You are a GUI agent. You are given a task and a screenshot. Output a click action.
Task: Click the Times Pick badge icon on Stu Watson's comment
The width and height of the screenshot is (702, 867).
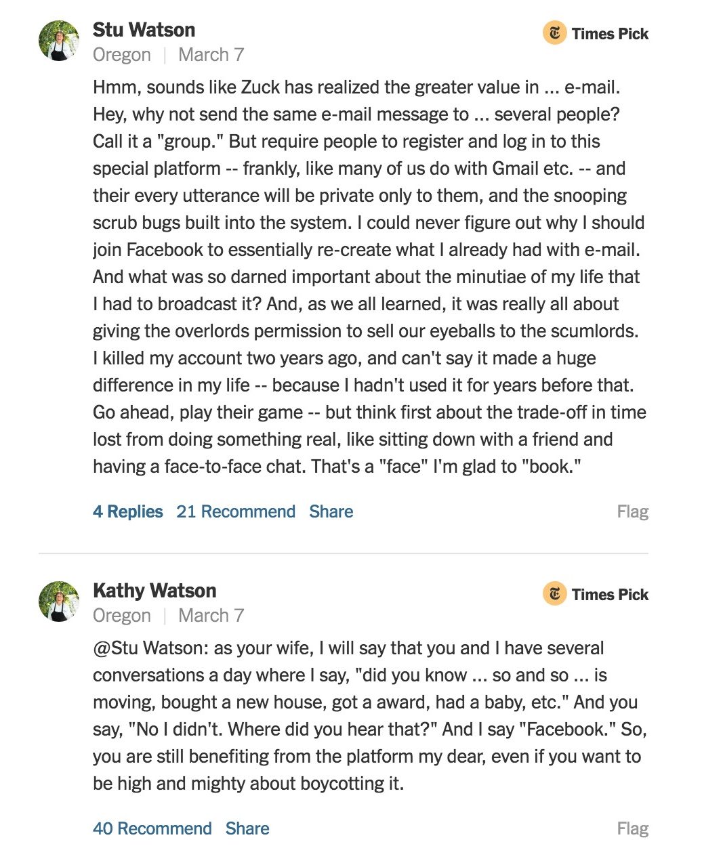[x=554, y=33]
